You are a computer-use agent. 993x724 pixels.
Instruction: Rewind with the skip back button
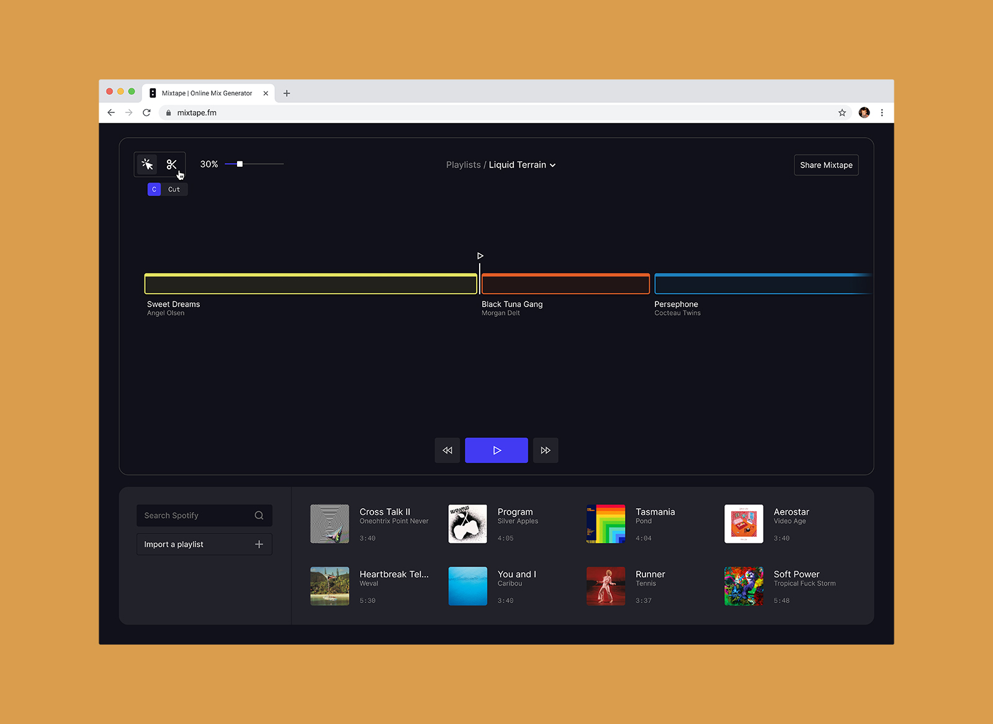[447, 450]
